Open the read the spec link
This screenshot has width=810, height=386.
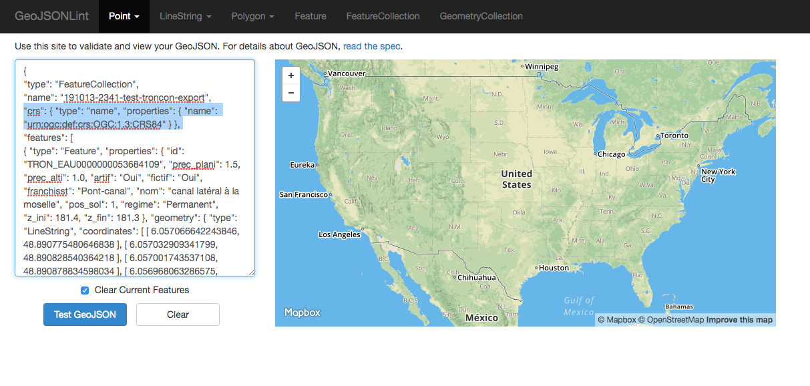pyautogui.click(x=371, y=46)
